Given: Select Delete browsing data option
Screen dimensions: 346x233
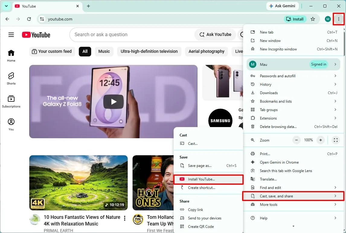Looking at the screenshot, I should (x=293, y=127).
